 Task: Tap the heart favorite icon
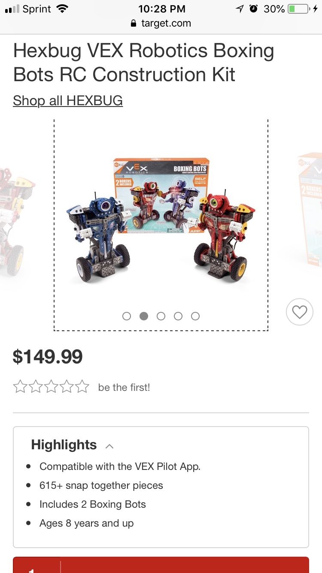click(299, 312)
